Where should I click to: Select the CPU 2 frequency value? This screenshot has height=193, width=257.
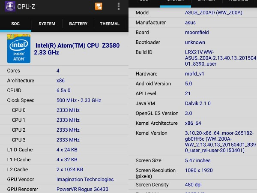point(68,130)
